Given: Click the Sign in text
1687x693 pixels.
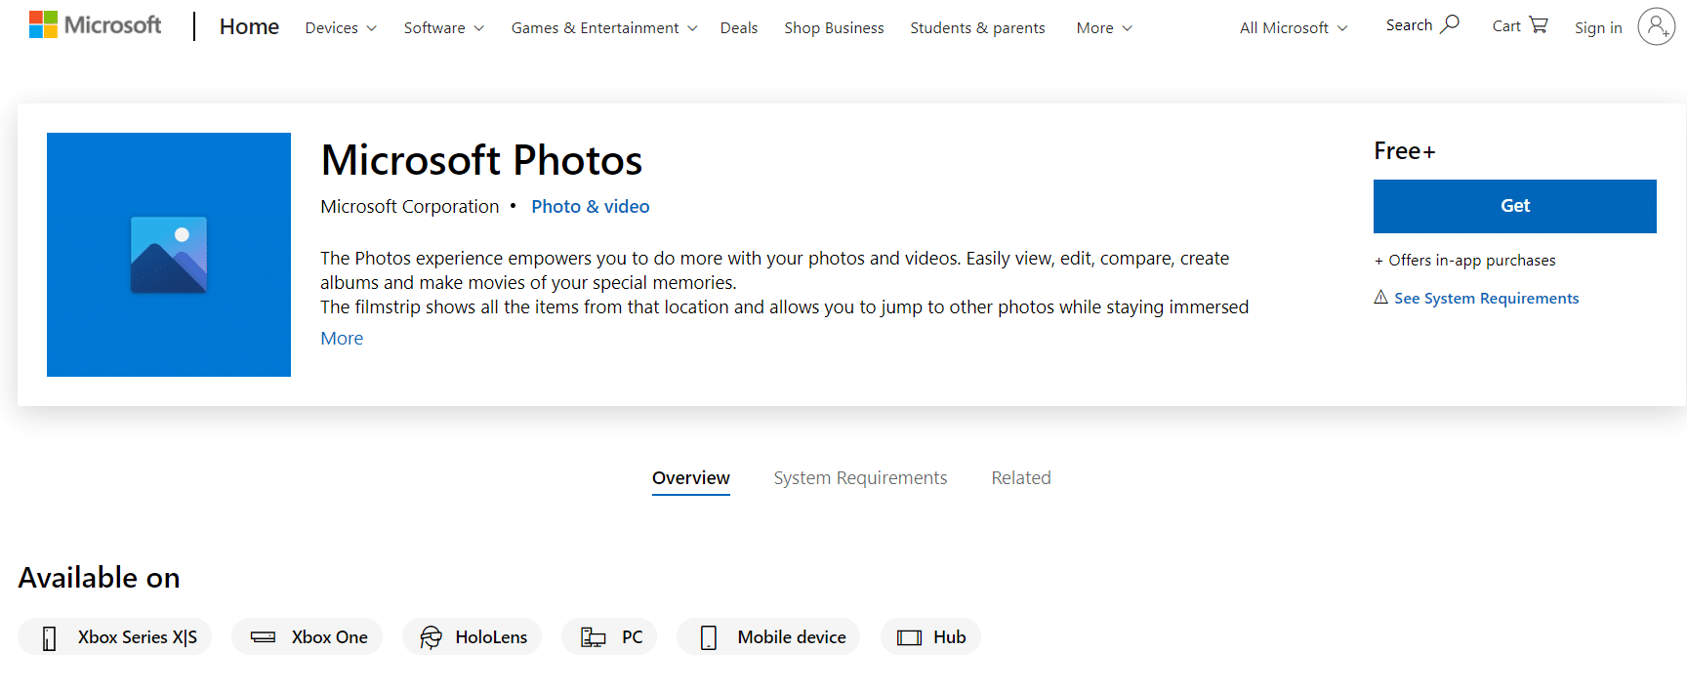Looking at the screenshot, I should tap(1598, 28).
